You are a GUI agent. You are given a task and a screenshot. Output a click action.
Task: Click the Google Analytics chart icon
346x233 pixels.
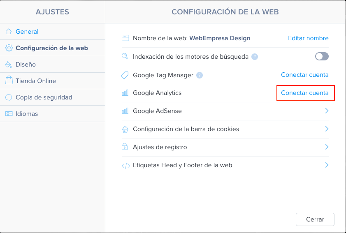[125, 92]
